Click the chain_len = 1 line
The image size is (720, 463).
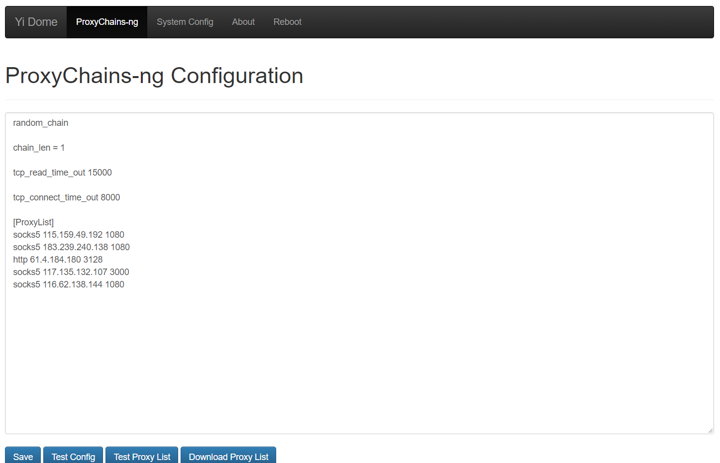(39, 148)
